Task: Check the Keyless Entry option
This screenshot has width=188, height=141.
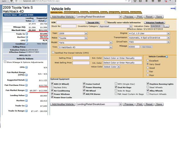Action: 52,87
